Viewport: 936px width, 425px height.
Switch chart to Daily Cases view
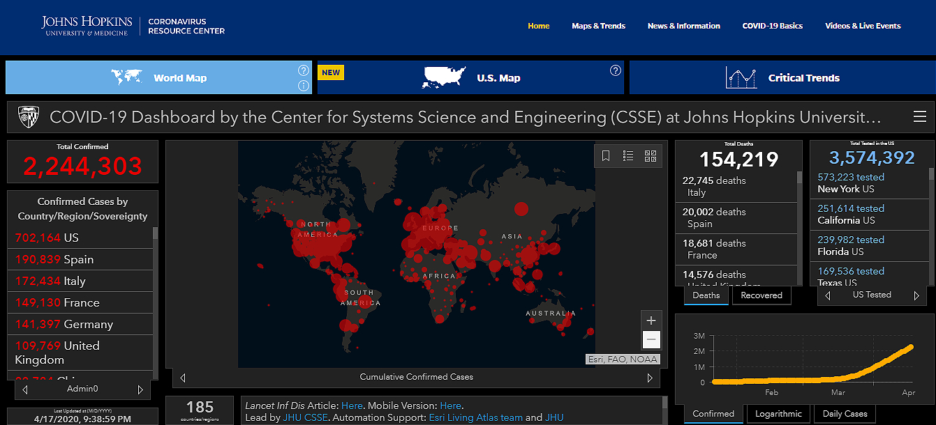(845, 414)
